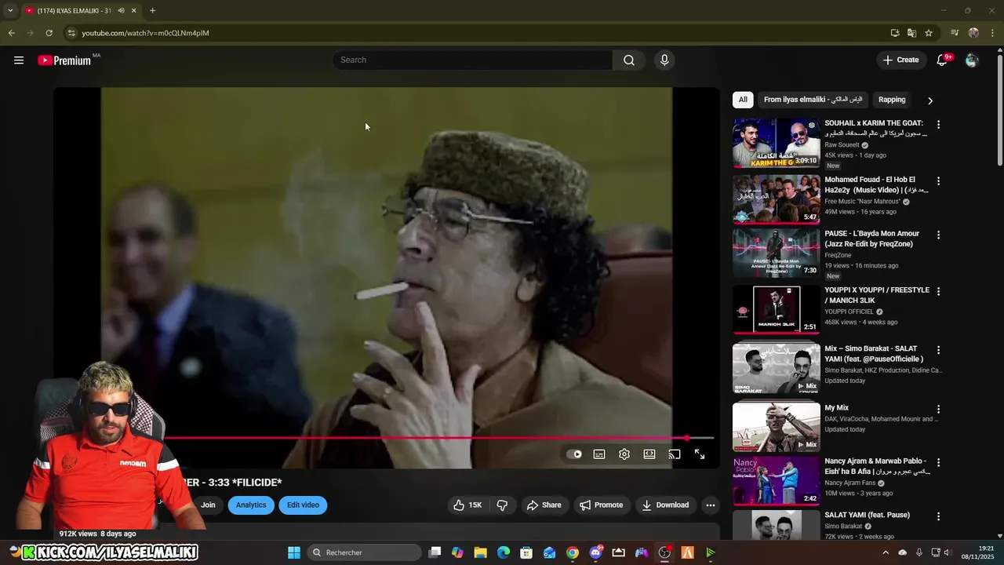Switch player to theater mode
The width and height of the screenshot is (1004, 565).
(649, 454)
